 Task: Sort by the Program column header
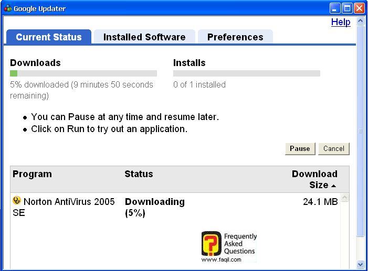(x=32, y=174)
